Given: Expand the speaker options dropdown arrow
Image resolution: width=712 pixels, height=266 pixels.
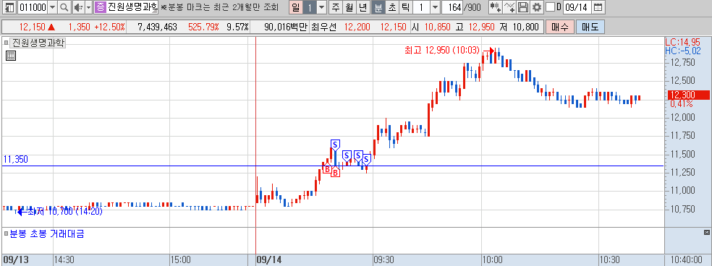Looking at the screenshot, I should coord(88,7).
